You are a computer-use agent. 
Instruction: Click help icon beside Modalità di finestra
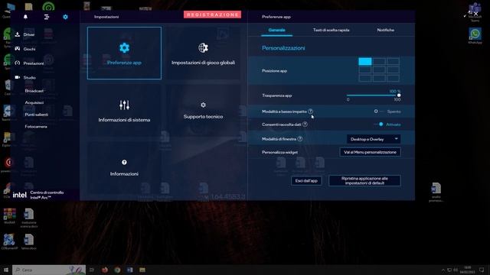click(x=300, y=139)
